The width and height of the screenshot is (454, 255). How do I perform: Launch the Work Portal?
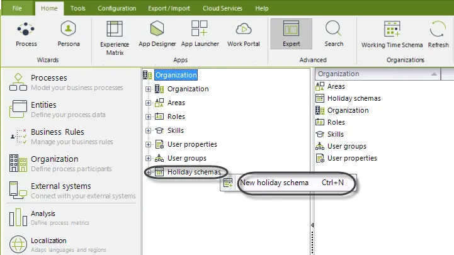click(x=244, y=34)
